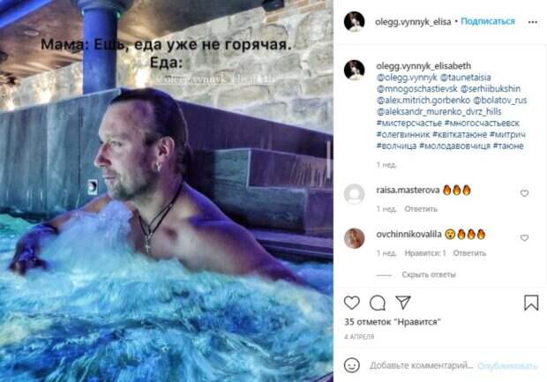Open comments via the speech bubble icon
Viewport: 547px width, 382px height.
click(378, 303)
